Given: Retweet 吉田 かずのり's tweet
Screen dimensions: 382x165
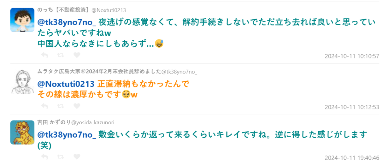Looking at the screenshot, I should pos(60,157).
